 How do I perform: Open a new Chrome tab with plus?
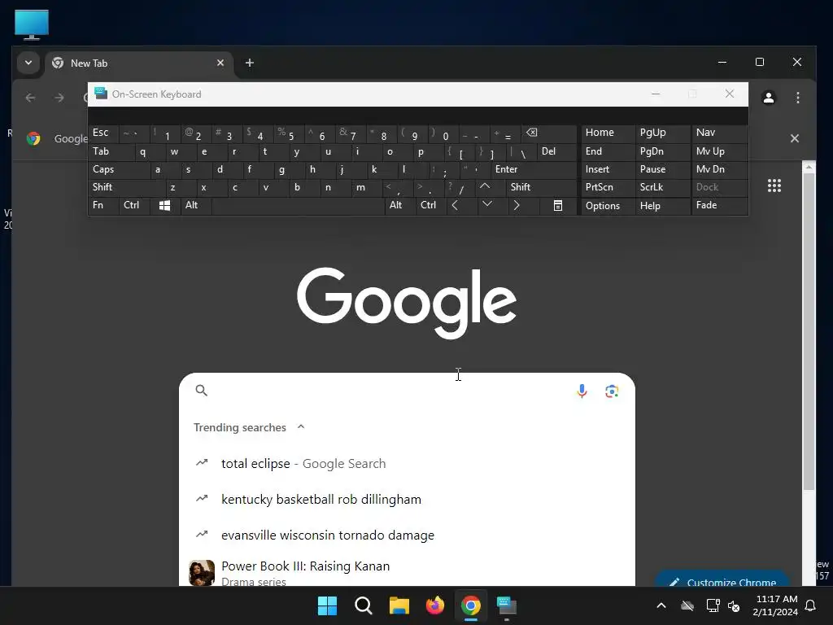[249, 63]
